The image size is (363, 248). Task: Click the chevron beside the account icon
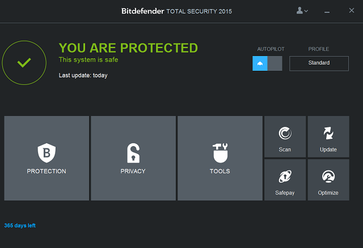click(306, 11)
